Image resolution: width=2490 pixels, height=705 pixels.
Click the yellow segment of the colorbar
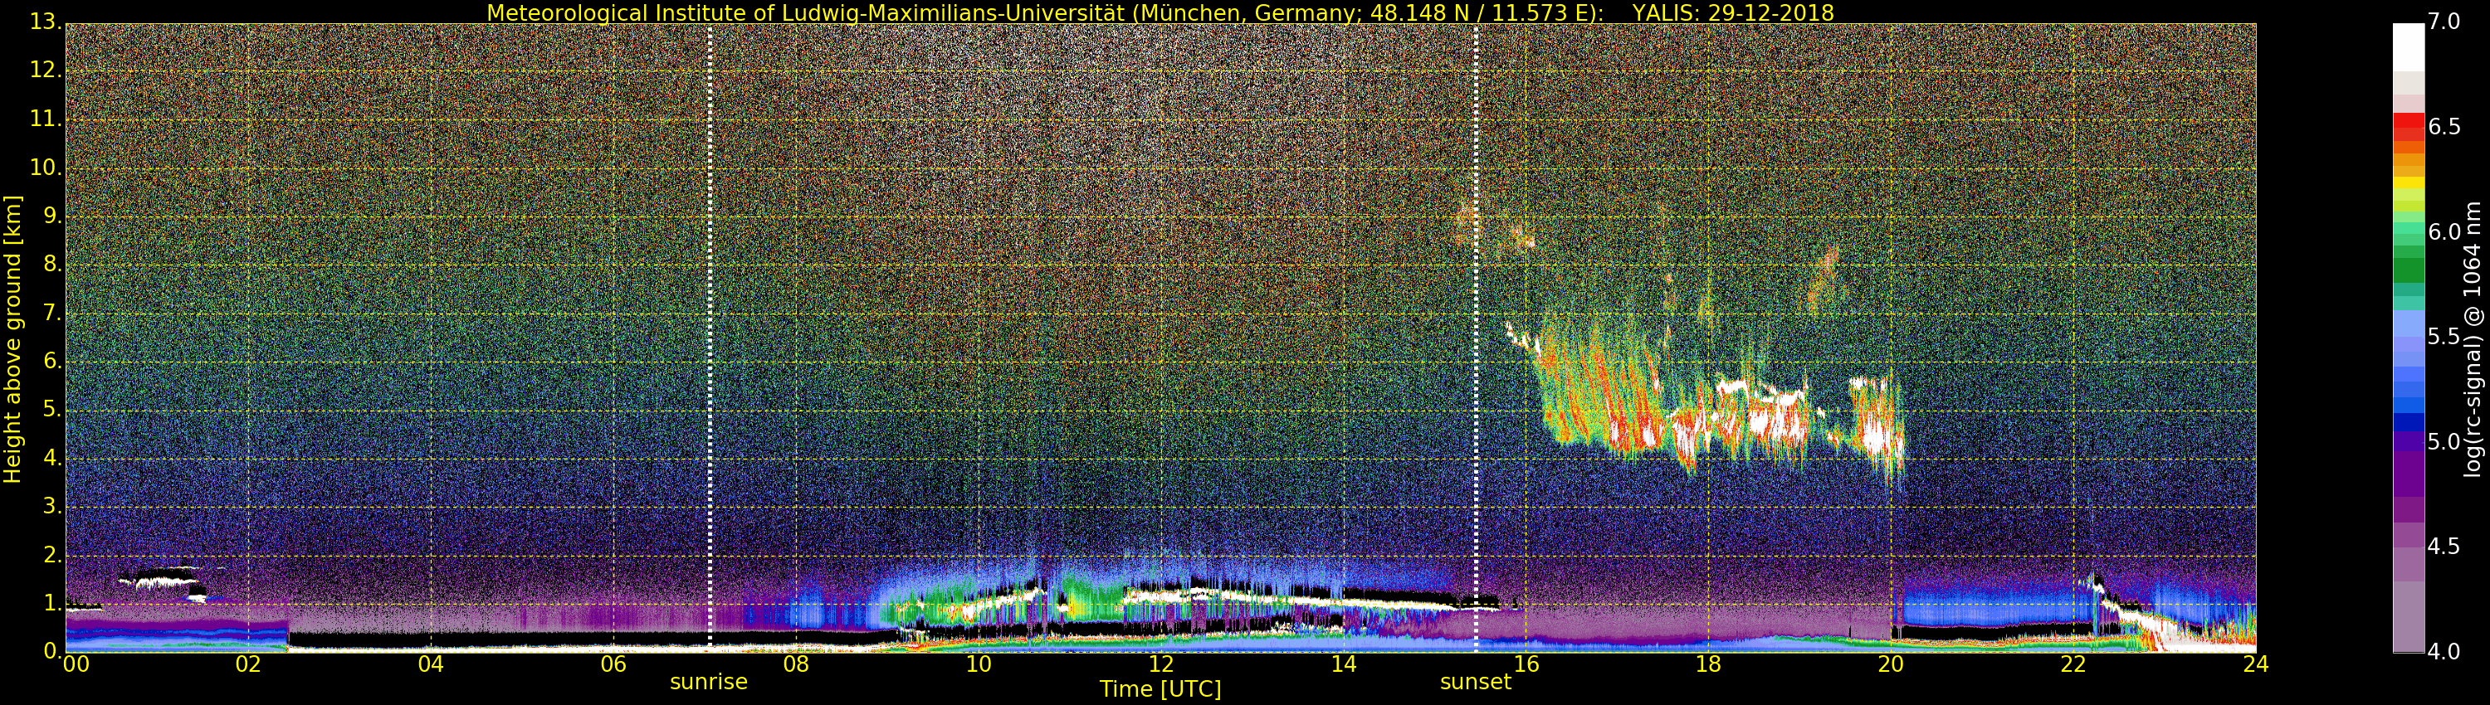pos(2408,182)
